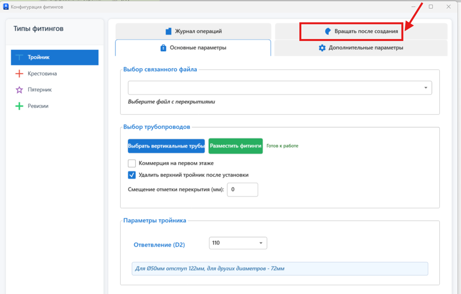Enable the Коммерция на первом этаже checkbox
The image size is (461, 294).
coord(132,163)
